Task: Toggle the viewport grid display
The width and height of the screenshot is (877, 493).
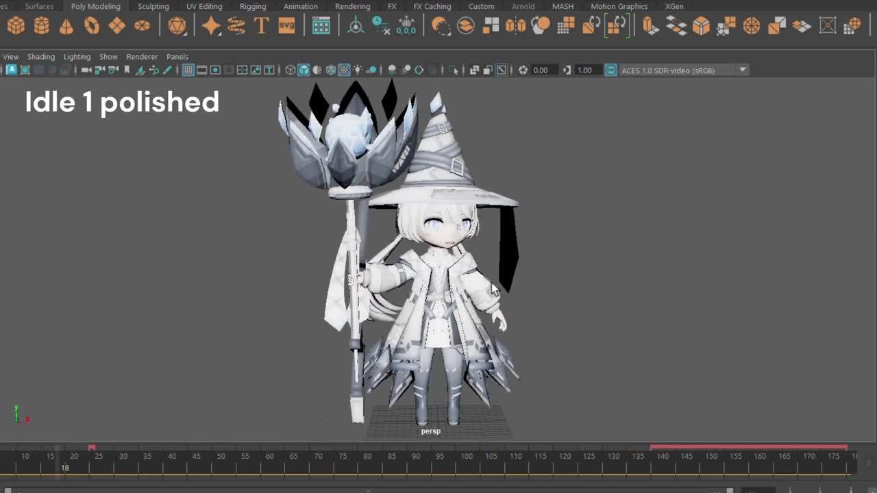Action: (188, 70)
